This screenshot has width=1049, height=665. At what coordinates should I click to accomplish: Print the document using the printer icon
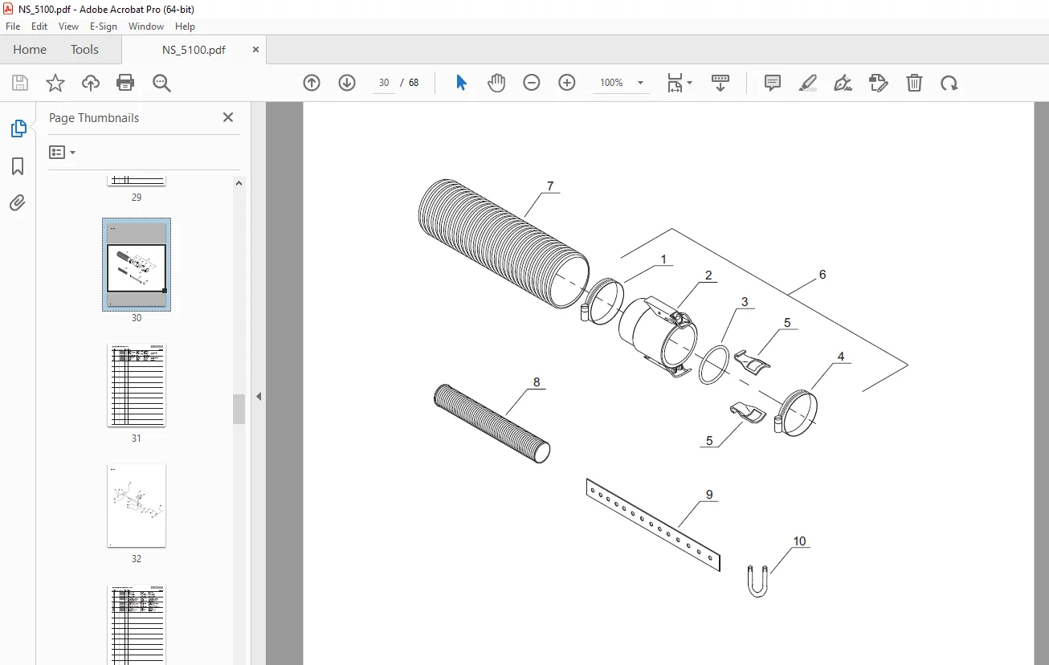tap(125, 83)
